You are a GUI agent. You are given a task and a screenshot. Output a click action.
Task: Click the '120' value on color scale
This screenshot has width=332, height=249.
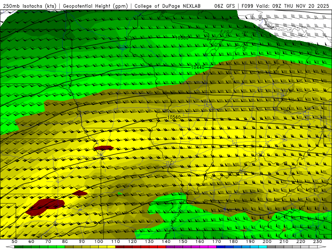click(x=132, y=242)
